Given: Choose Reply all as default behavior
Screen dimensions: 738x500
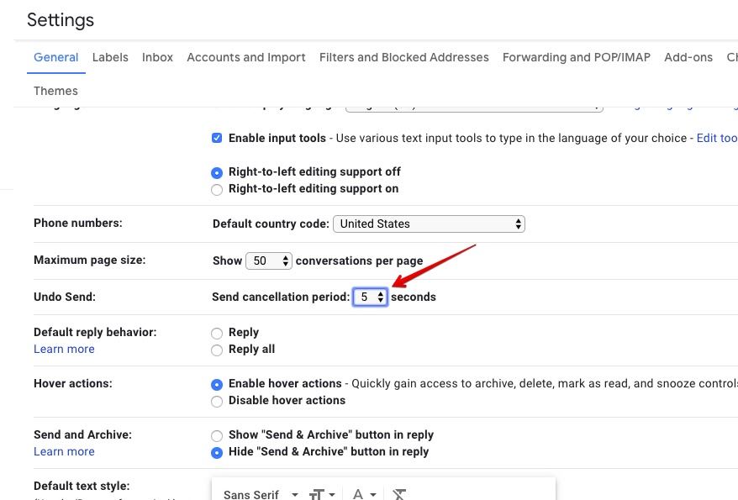Looking at the screenshot, I should click(x=217, y=350).
